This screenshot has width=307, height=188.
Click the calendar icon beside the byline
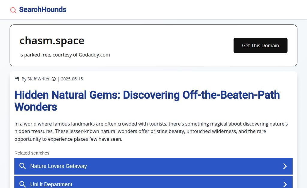pyautogui.click(x=17, y=79)
